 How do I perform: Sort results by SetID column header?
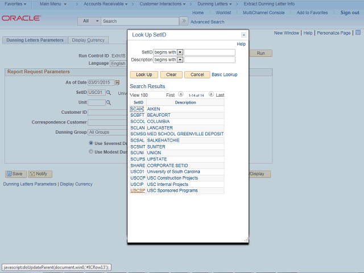click(x=138, y=102)
